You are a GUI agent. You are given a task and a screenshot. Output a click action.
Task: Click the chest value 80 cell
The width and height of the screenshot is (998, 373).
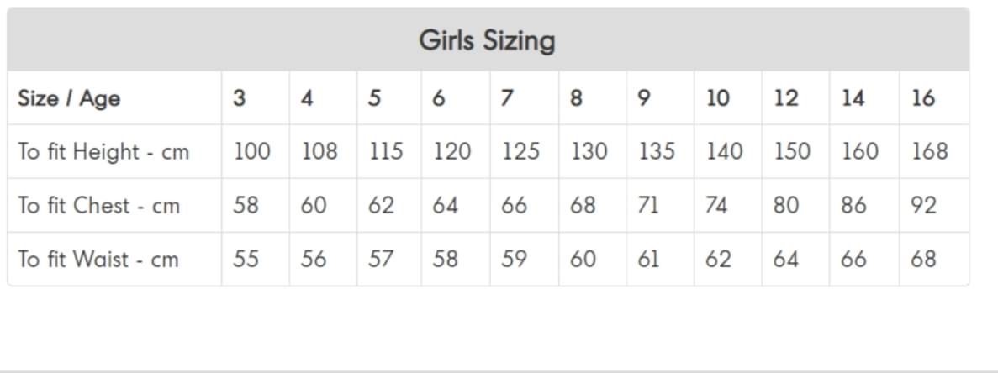[786, 206]
